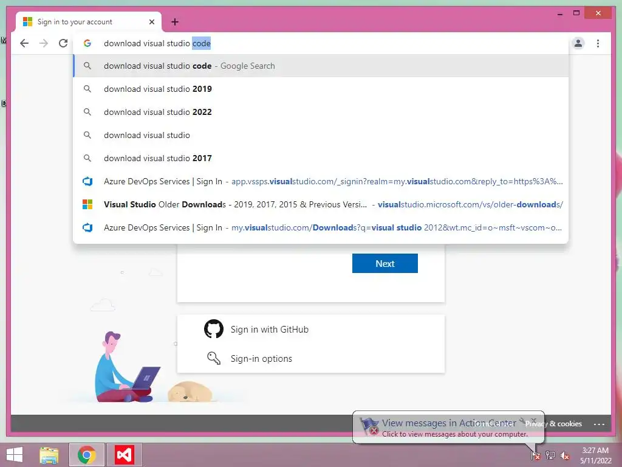Choose suggestion 'download visual studio 2022'
Viewport: 622px width, 467px height.
pos(321,112)
